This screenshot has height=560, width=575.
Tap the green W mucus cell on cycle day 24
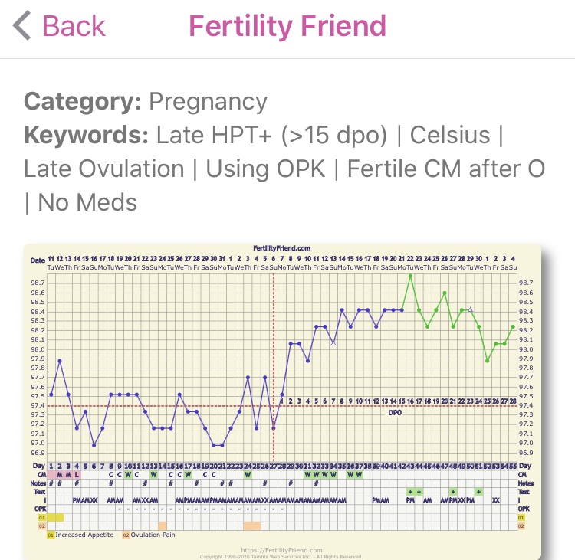click(248, 474)
